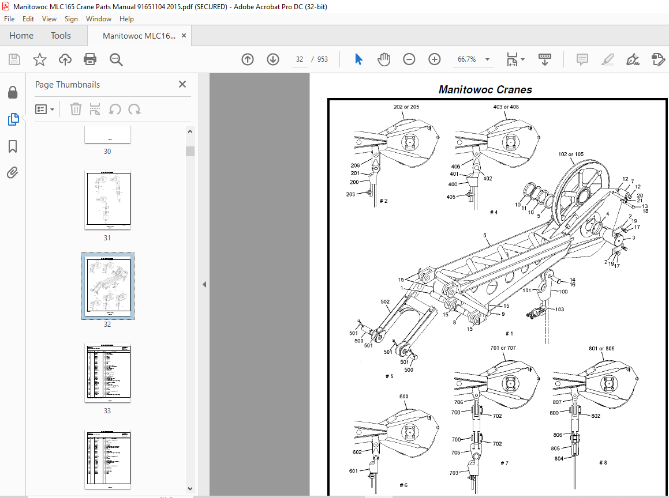Close the Page Thumbnails panel

tap(182, 84)
